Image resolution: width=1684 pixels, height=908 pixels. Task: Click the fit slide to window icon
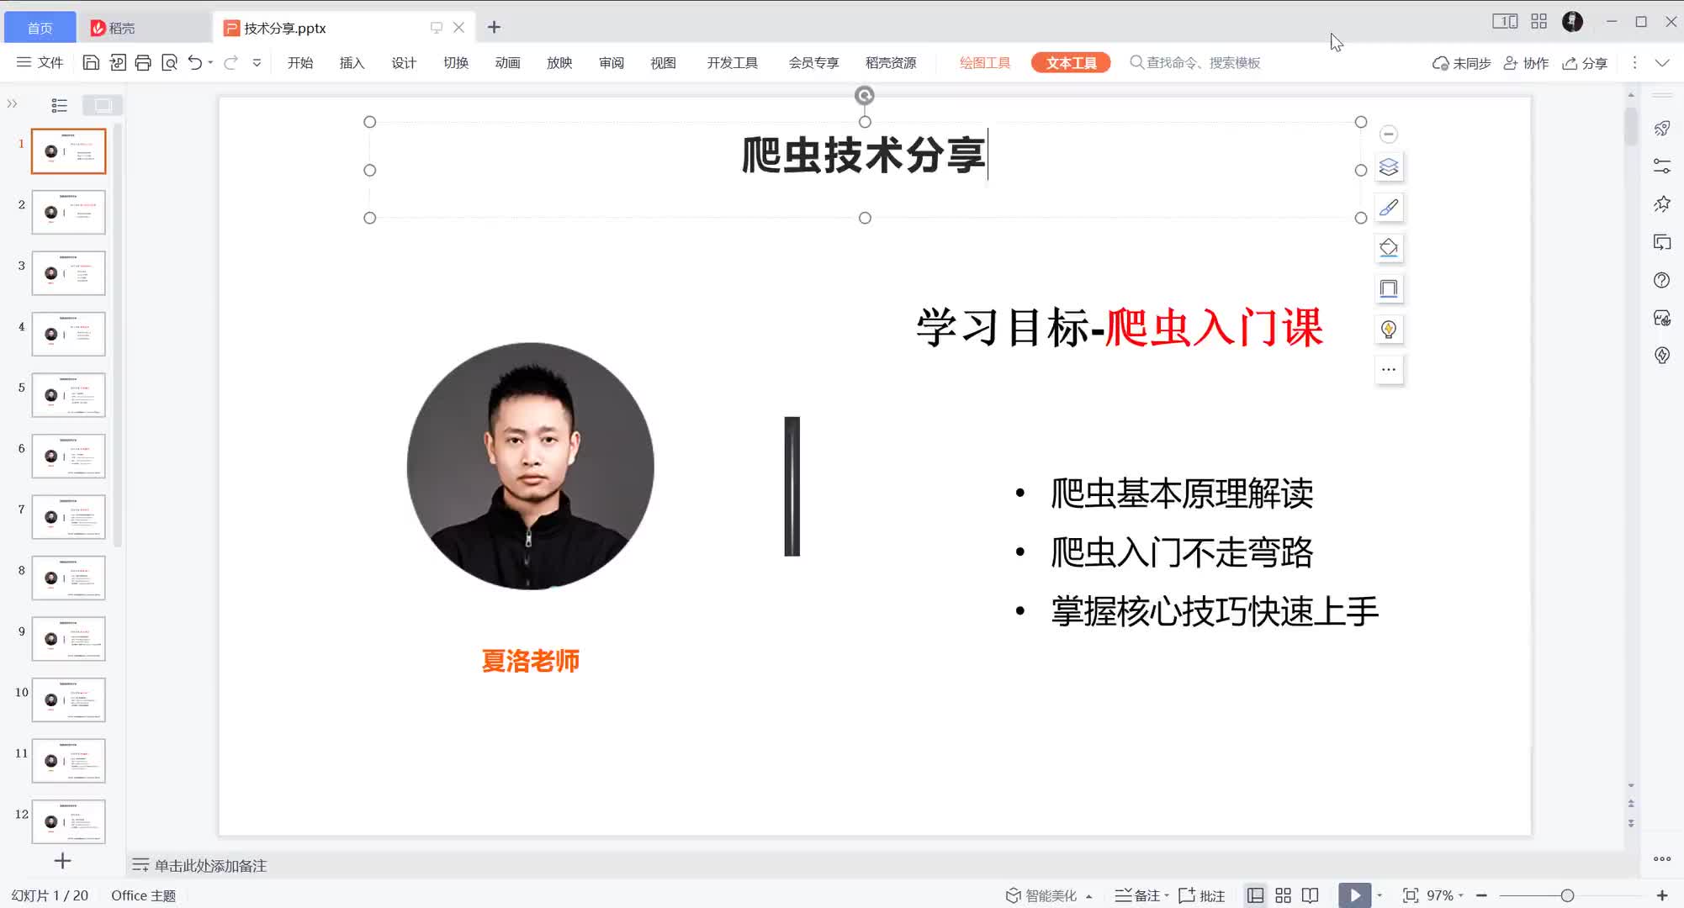(x=1411, y=895)
